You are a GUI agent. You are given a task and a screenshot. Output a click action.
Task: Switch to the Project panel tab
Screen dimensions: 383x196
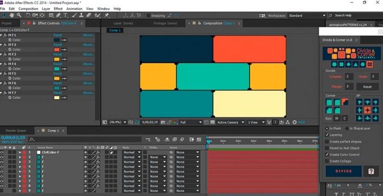click(x=7, y=23)
